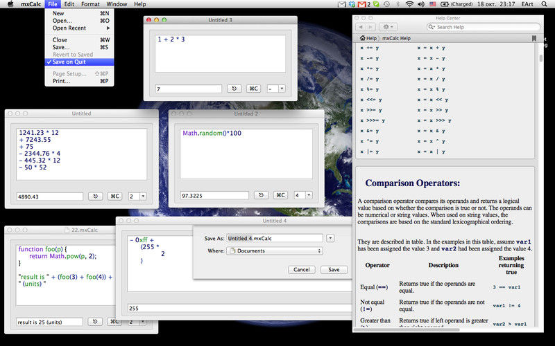The width and height of the screenshot is (555, 346).
Task: Open the Apple menu
Action: [10, 4]
